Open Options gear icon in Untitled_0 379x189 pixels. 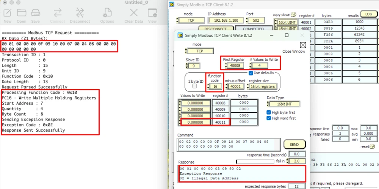pyautogui.click(x=107, y=13)
